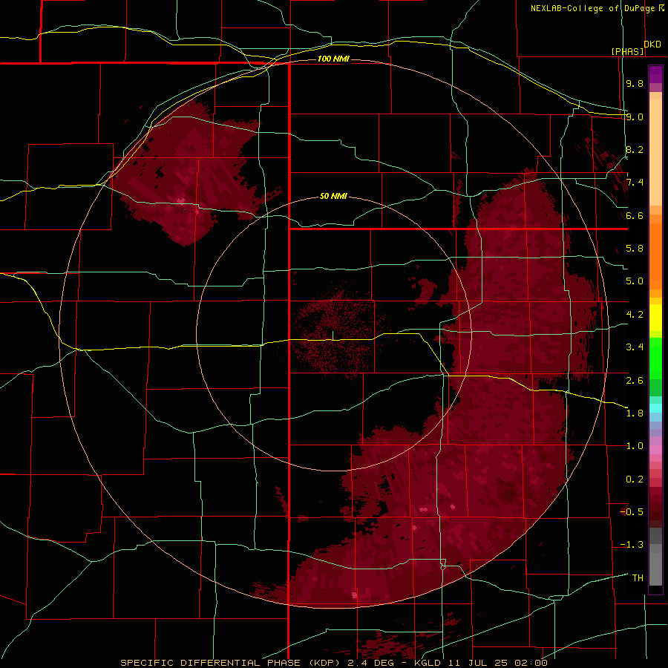Click the 1.8 value on the legend
The height and width of the screenshot is (668, 668).
(x=635, y=413)
